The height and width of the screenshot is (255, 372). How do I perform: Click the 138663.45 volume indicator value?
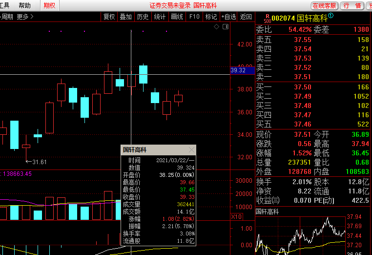[x=17, y=174]
